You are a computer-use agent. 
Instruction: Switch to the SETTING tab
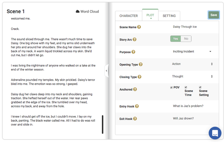click(169, 16)
